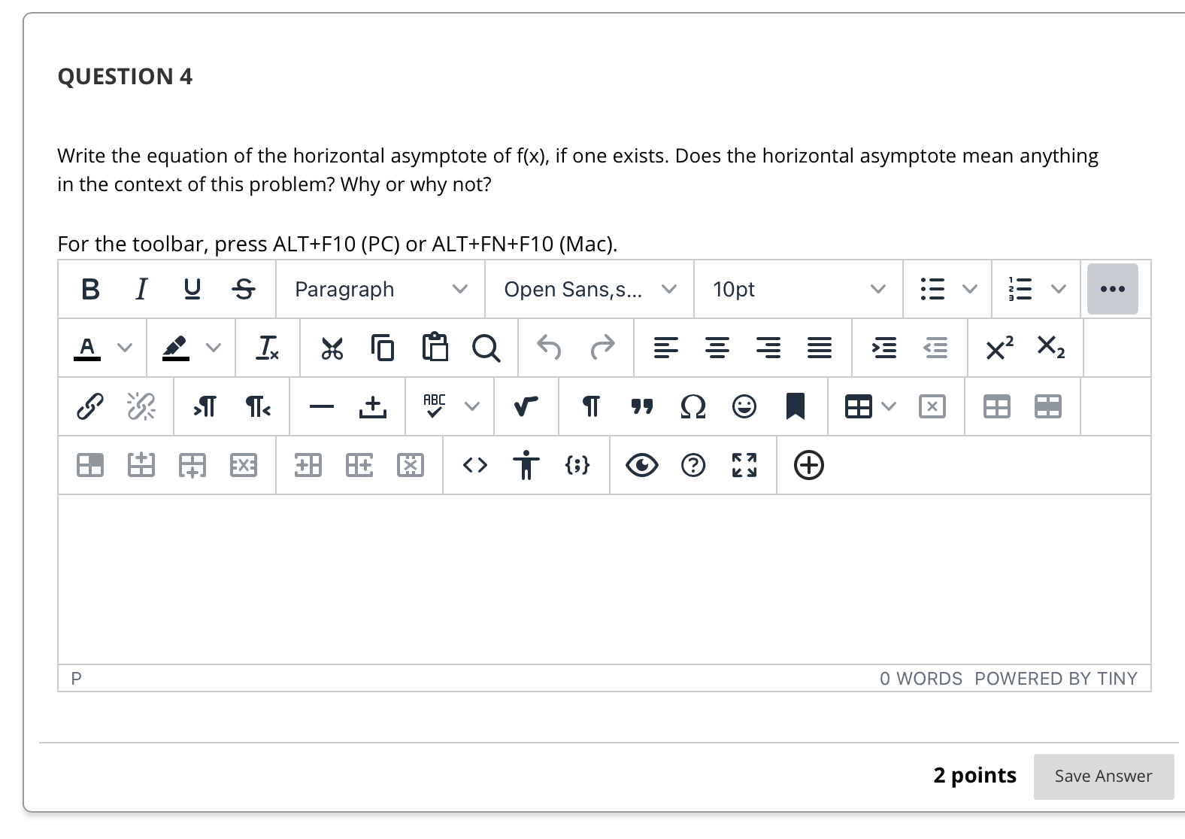Open the emoji picker
This screenshot has width=1185, height=839.
(744, 406)
